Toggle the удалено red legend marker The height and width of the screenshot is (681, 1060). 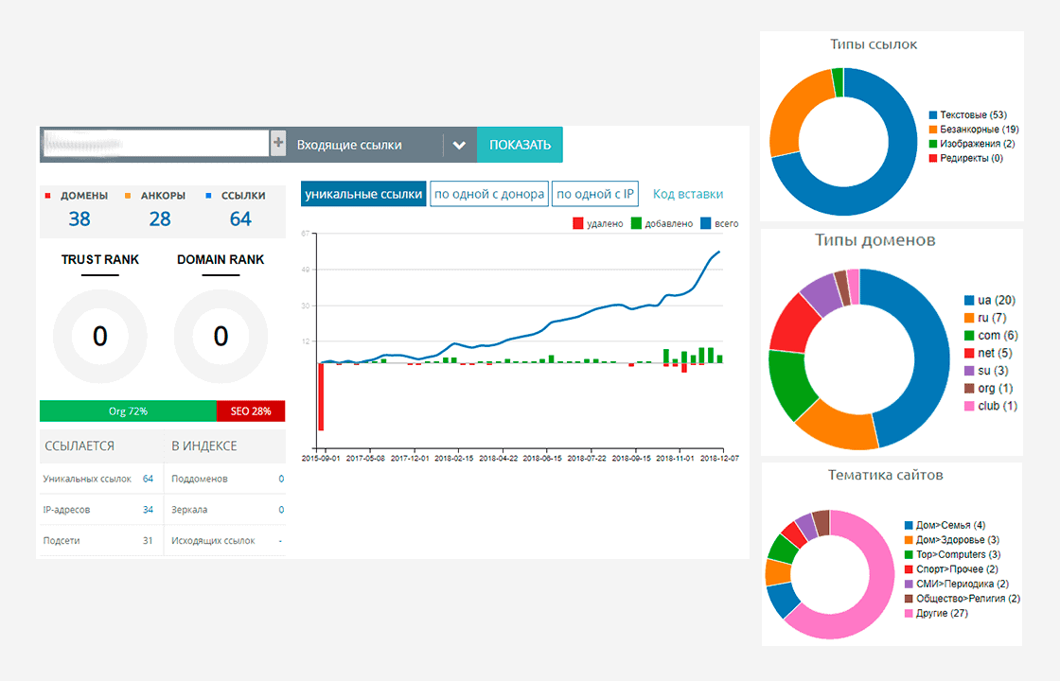pyautogui.click(x=578, y=223)
